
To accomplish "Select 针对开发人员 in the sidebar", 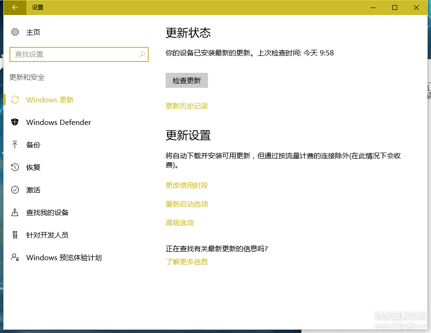I will tap(47, 235).
